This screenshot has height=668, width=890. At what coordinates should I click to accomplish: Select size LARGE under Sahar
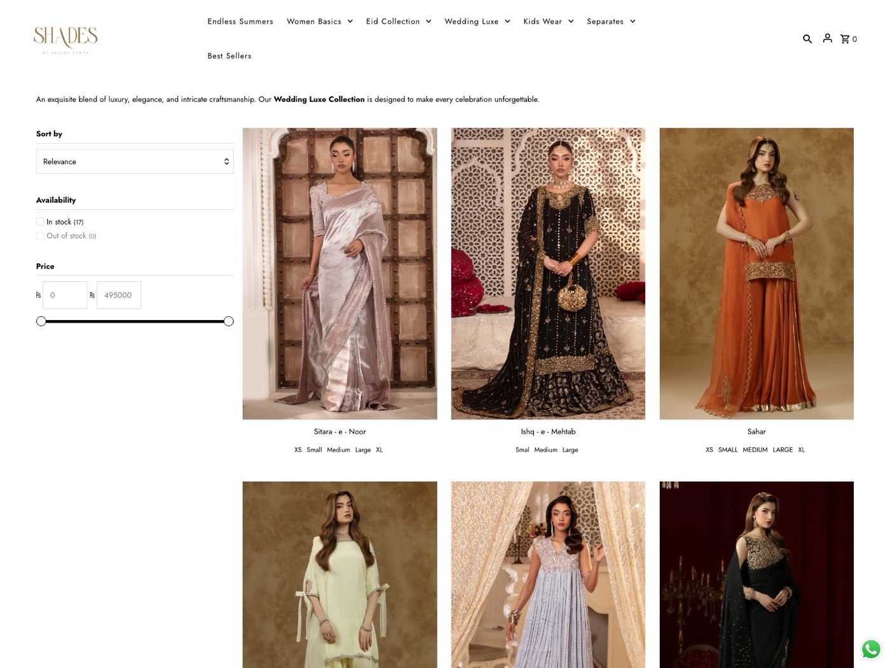point(783,450)
